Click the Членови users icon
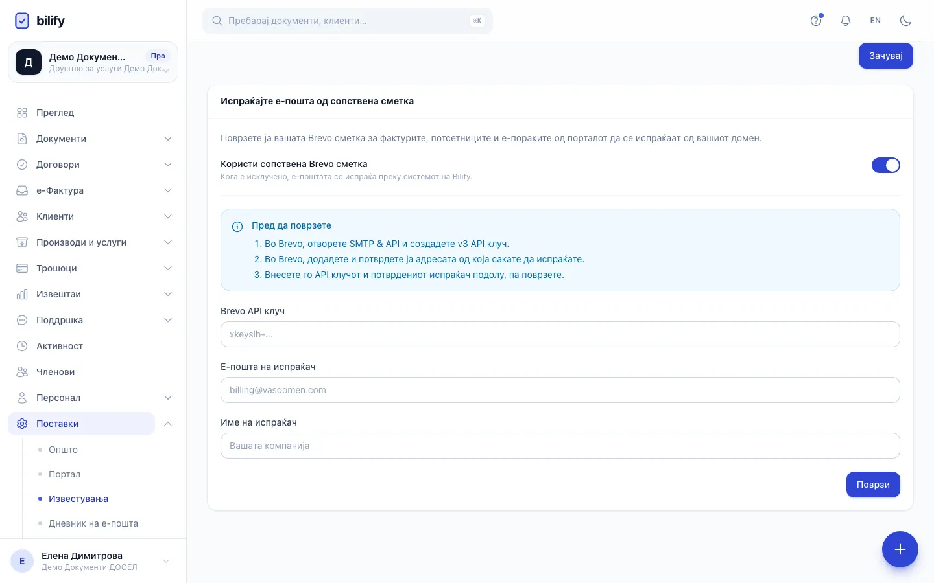Viewport: 934px width, 583px height. (22, 372)
